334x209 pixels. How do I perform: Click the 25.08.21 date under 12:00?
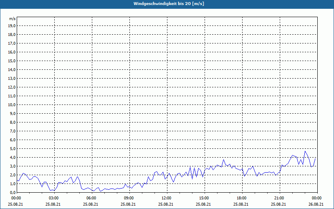(x=166, y=204)
